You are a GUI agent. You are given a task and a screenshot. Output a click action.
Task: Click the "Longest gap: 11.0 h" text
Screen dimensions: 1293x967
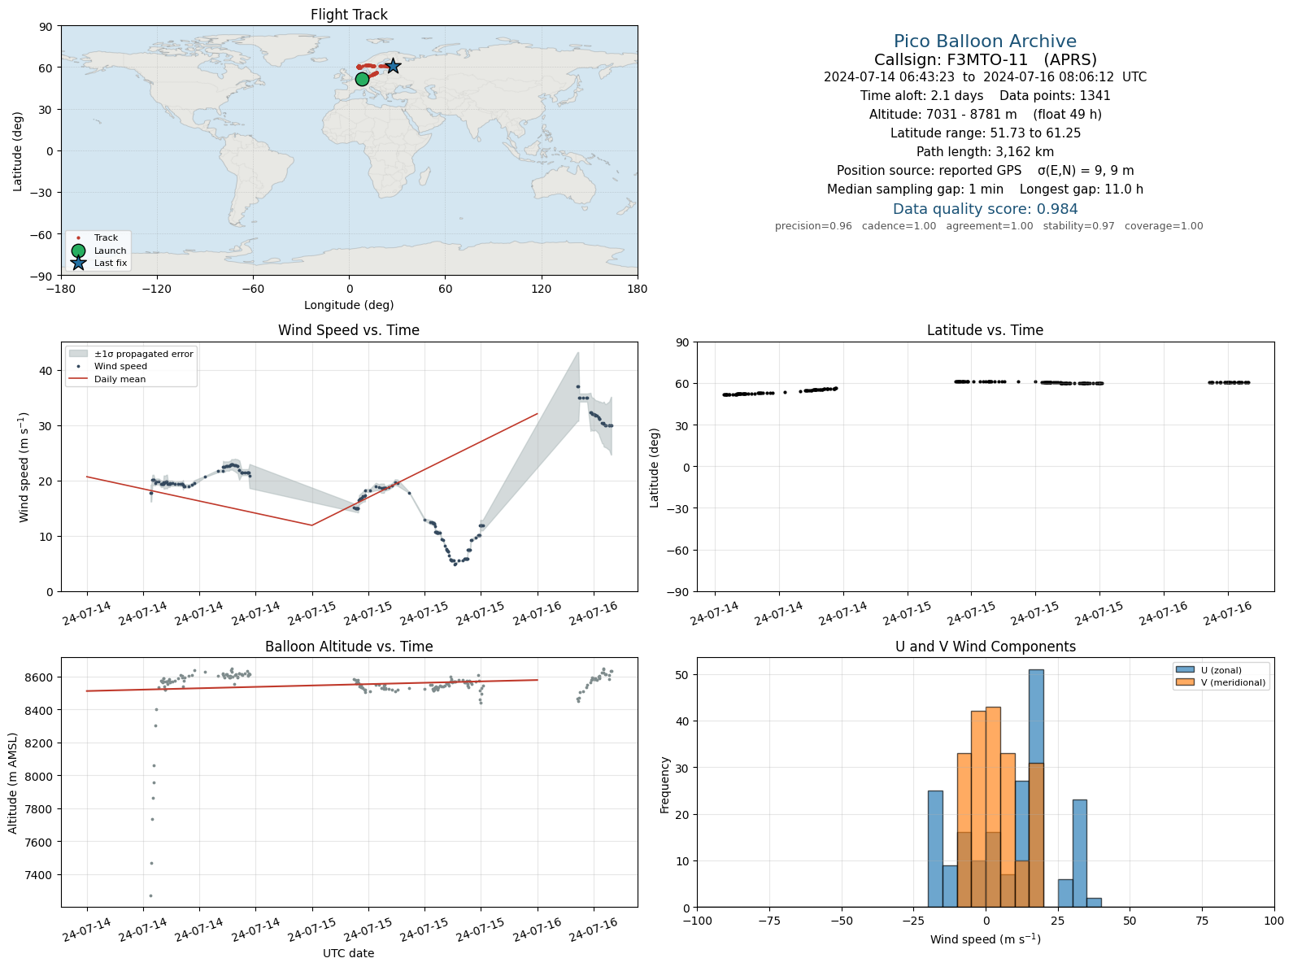[x=1082, y=189]
